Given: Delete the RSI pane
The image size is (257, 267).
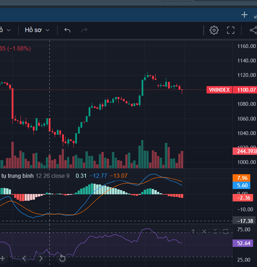Looking at the screenshot, I should click(x=204, y=231).
